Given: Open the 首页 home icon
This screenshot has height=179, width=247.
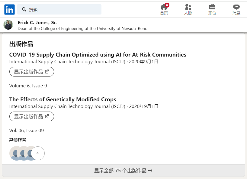Looking at the screenshot, I should pos(164,7).
